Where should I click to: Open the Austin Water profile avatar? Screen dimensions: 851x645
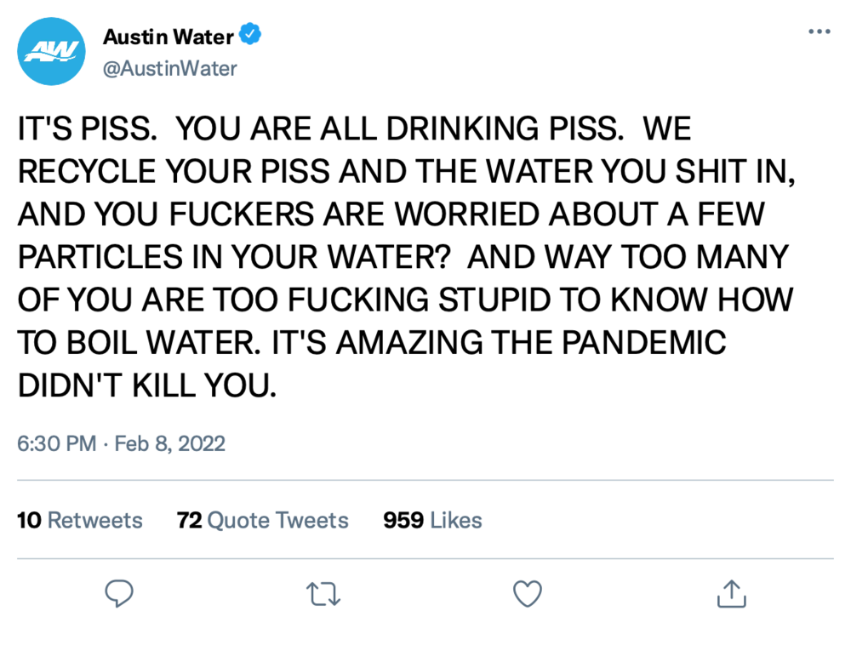point(52,51)
